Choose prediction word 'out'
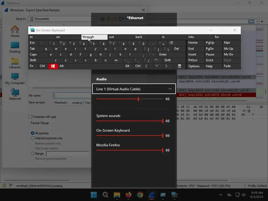The width and height of the screenshot is (268, 201). click(x=121, y=37)
